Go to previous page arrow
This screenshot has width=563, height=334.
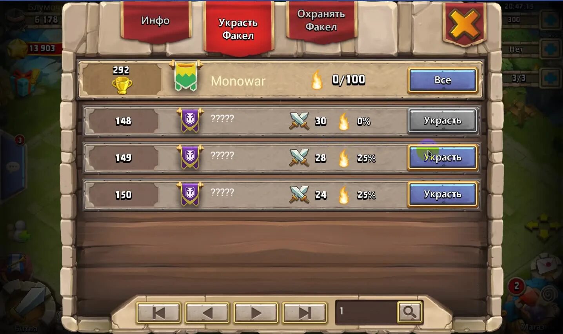point(207,313)
